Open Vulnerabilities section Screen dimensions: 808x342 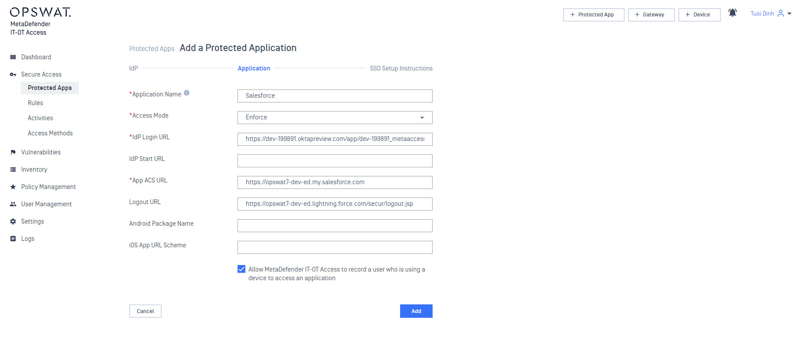pyautogui.click(x=41, y=152)
